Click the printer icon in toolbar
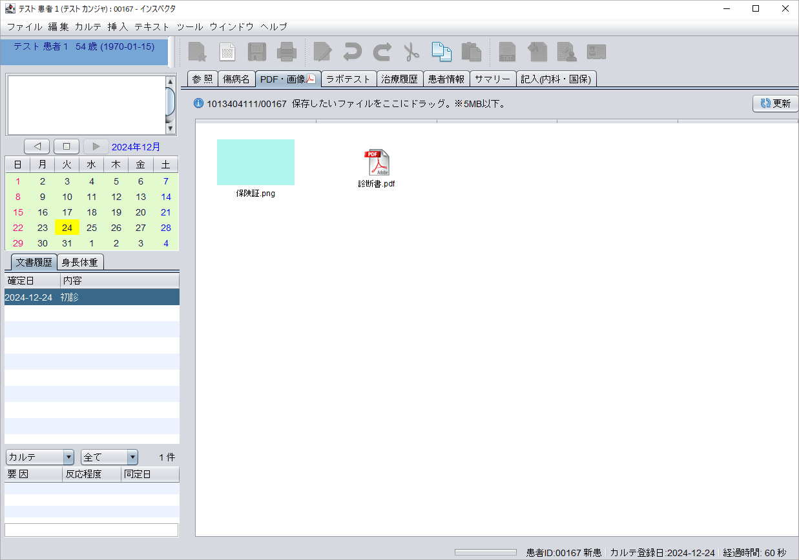 [x=286, y=52]
